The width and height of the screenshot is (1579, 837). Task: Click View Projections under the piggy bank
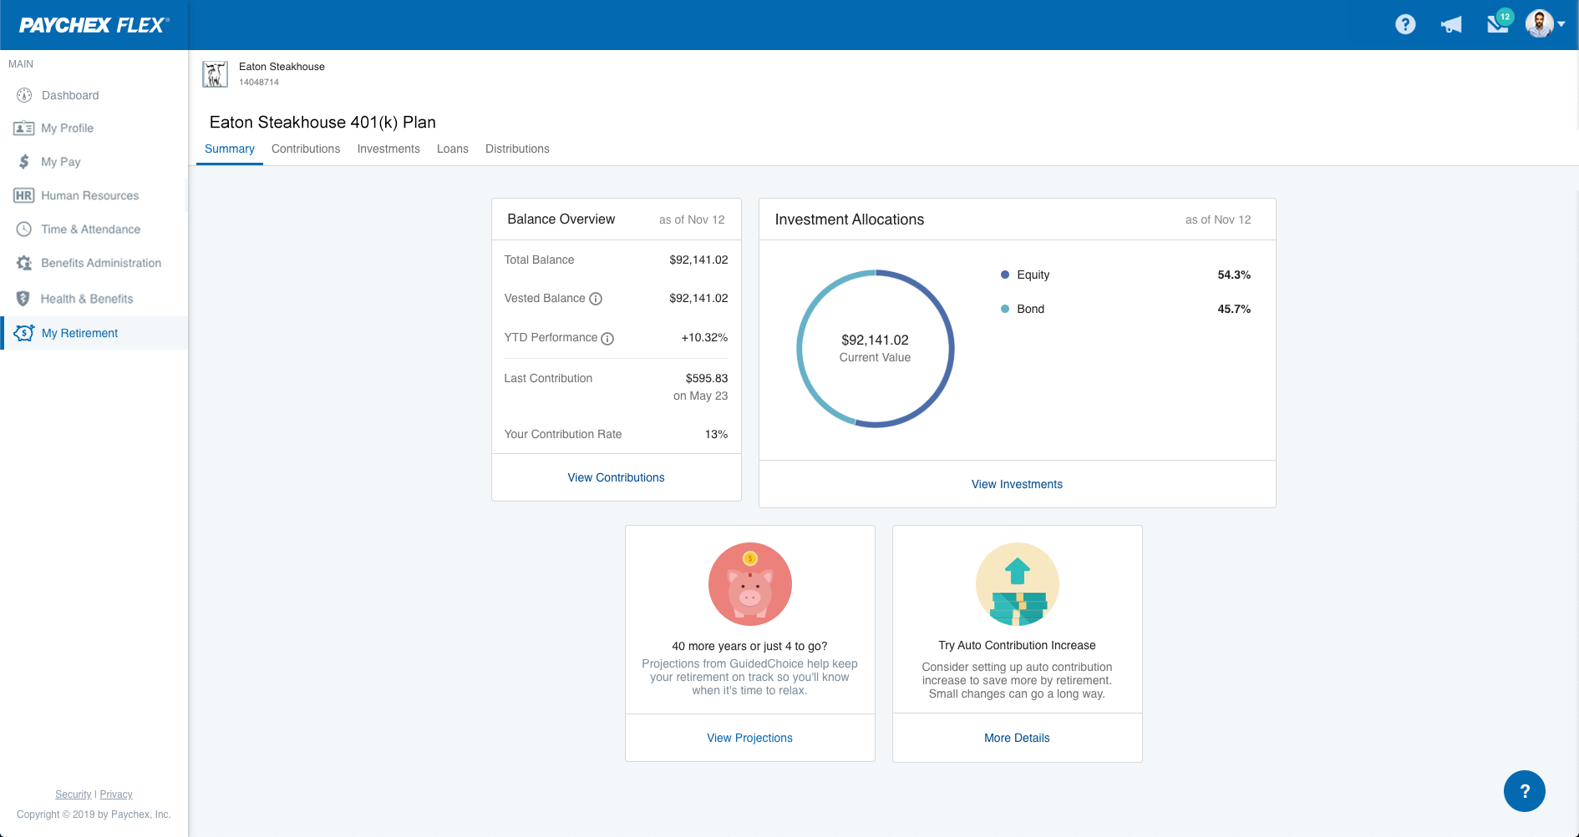(749, 738)
